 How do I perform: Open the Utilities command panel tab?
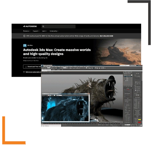click(132, 72)
